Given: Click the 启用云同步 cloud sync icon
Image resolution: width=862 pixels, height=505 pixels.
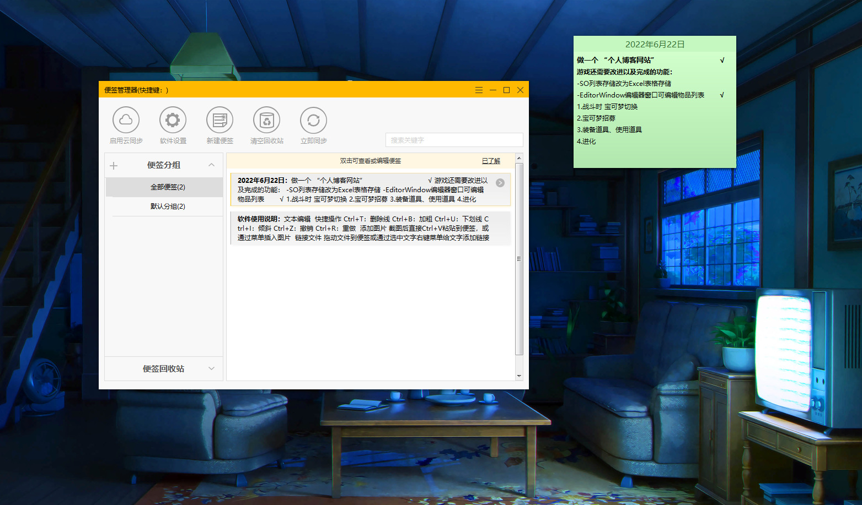Looking at the screenshot, I should (126, 120).
